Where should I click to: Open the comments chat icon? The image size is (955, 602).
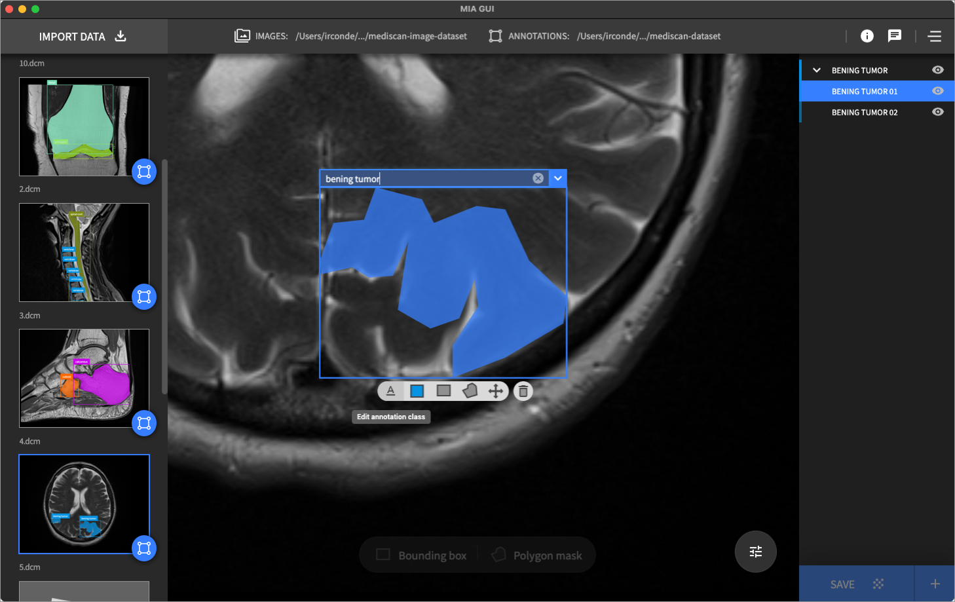(x=895, y=36)
